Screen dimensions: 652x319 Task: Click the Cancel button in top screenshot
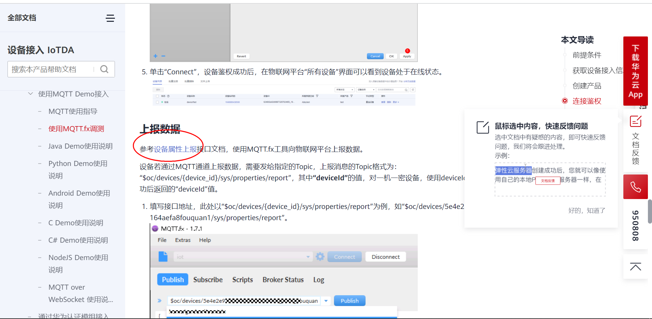(375, 56)
